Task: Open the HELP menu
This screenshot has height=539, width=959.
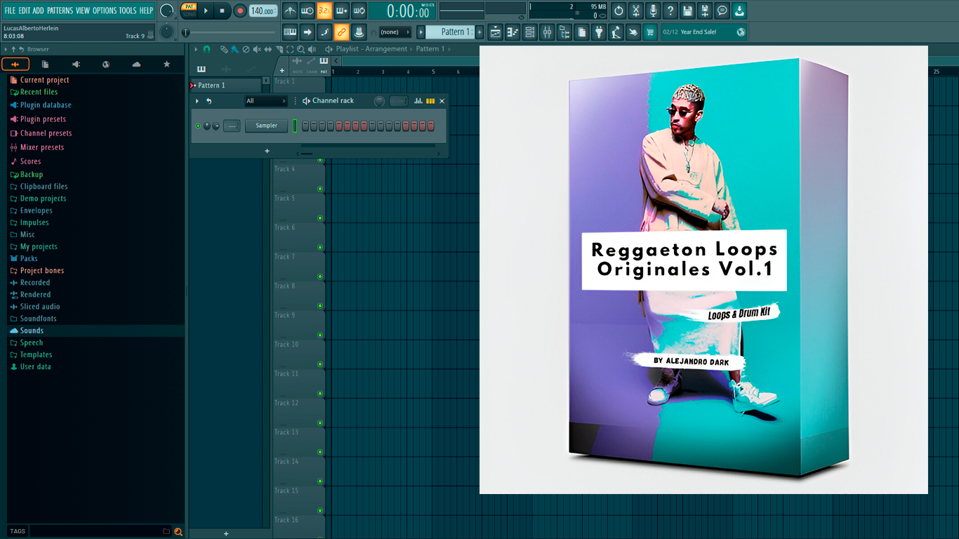Action: (x=146, y=11)
